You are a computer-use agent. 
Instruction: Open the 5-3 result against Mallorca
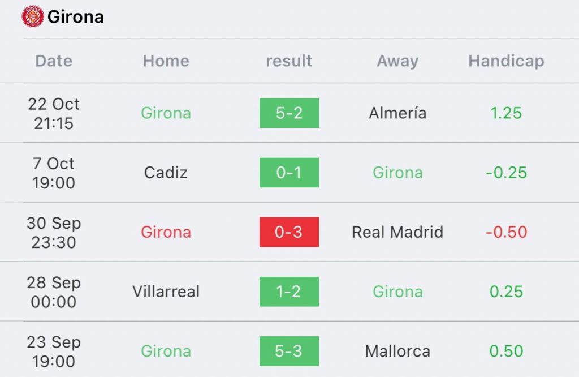point(289,351)
